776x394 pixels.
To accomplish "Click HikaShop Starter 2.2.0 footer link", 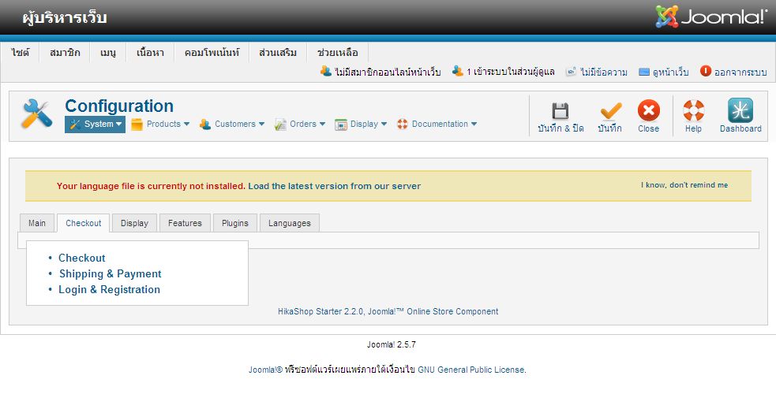I will tap(388, 311).
